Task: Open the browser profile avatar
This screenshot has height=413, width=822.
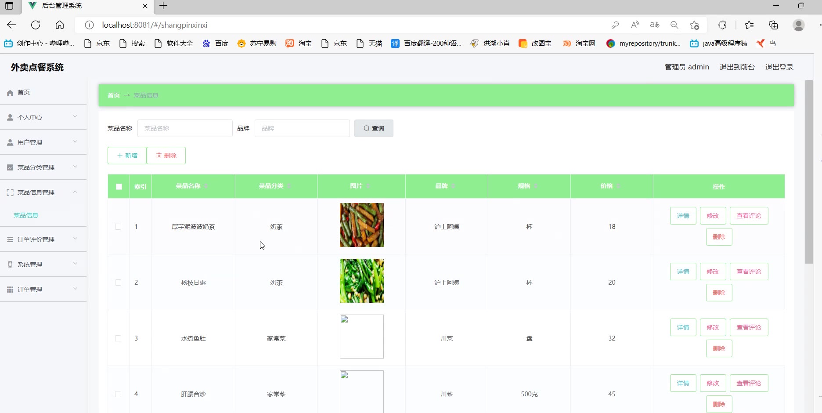Action: (x=799, y=25)
